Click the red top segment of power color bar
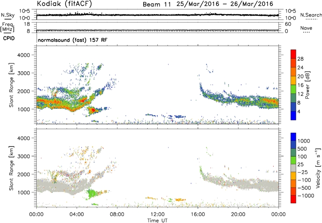The height and width of the screenshot is (223, 322). coord(293,54)
